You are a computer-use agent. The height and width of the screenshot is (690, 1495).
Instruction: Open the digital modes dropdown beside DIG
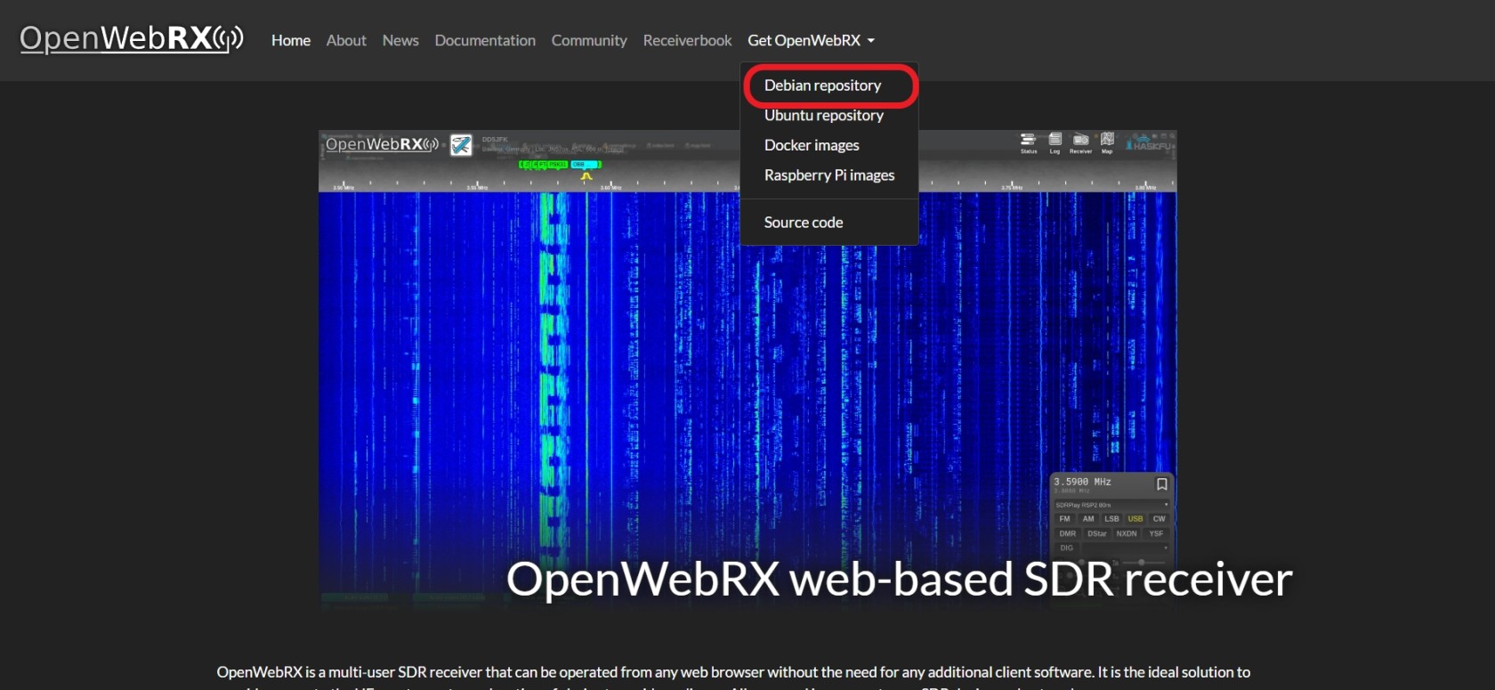[x=1125, y=548]
